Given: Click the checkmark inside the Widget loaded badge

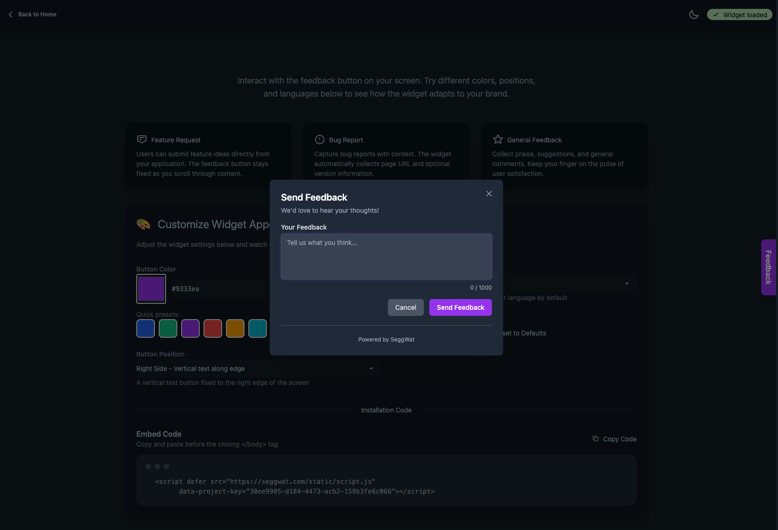Looking at the screenshot, I should [716, 14].
